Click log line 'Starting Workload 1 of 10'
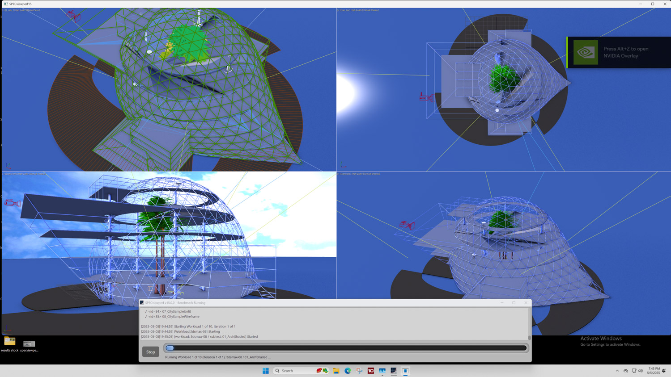This screenshot has height=377, width=671. click(188, 327)
